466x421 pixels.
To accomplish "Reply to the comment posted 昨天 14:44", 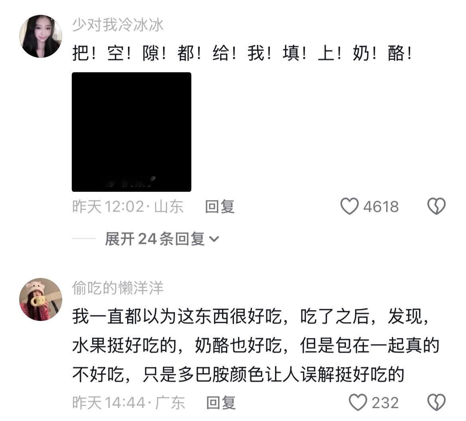I will tap(221, 403).
